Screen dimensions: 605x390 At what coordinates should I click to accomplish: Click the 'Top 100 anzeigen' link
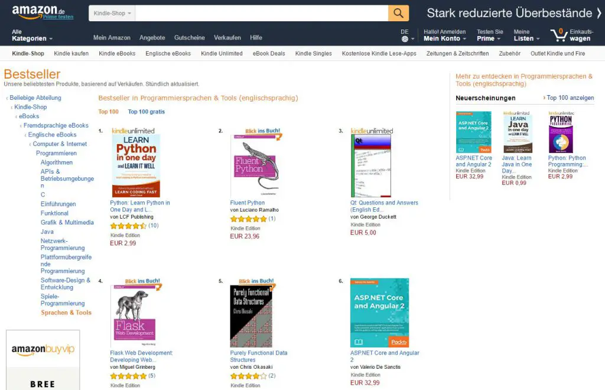568,98
